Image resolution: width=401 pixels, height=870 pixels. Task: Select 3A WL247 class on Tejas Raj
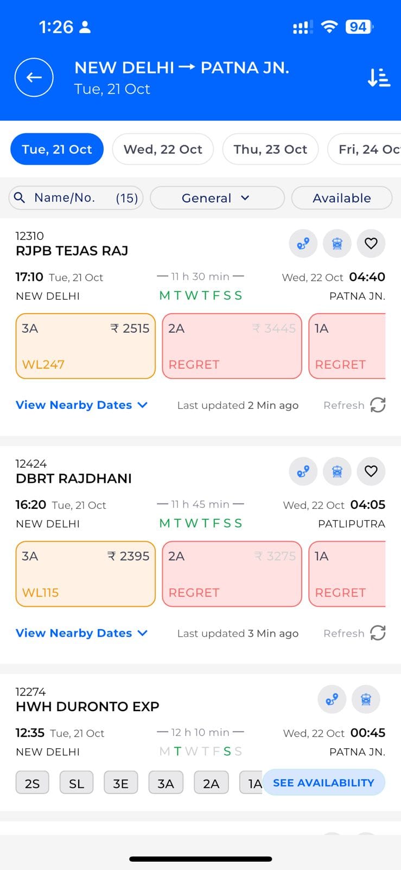pos(86,346)
